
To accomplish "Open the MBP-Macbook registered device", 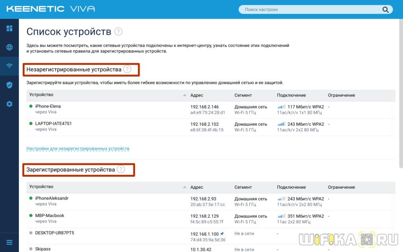I will point(50,216).
